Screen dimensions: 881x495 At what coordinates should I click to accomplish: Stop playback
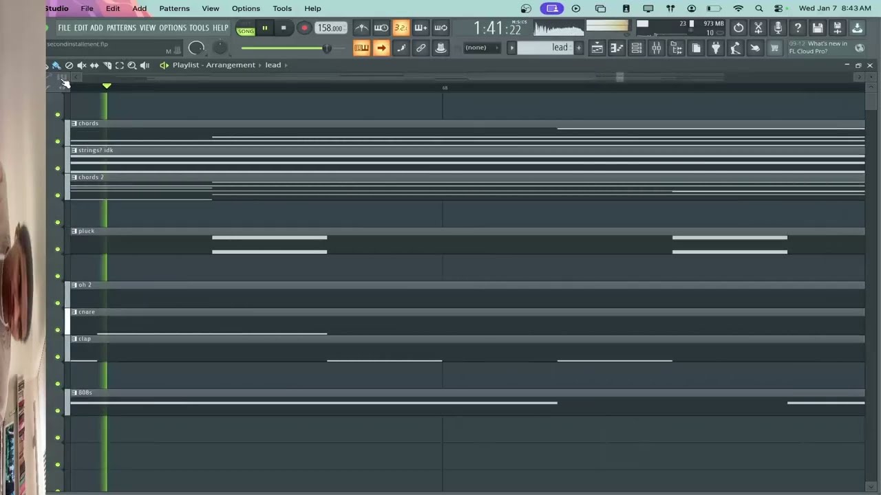[284, 28]
